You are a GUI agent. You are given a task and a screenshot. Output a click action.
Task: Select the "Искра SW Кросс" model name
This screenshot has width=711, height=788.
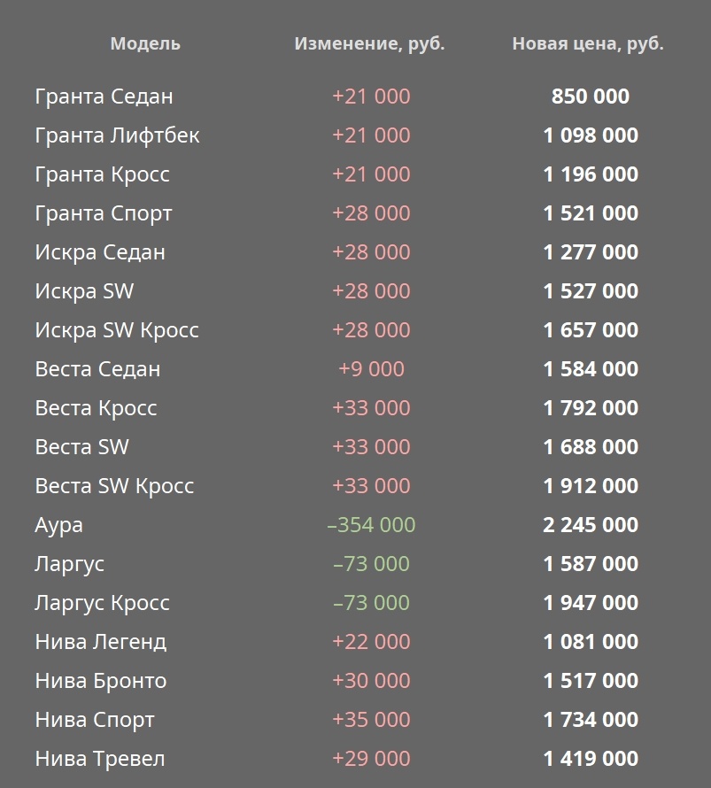pyautogui.click(x=117, y=330)
